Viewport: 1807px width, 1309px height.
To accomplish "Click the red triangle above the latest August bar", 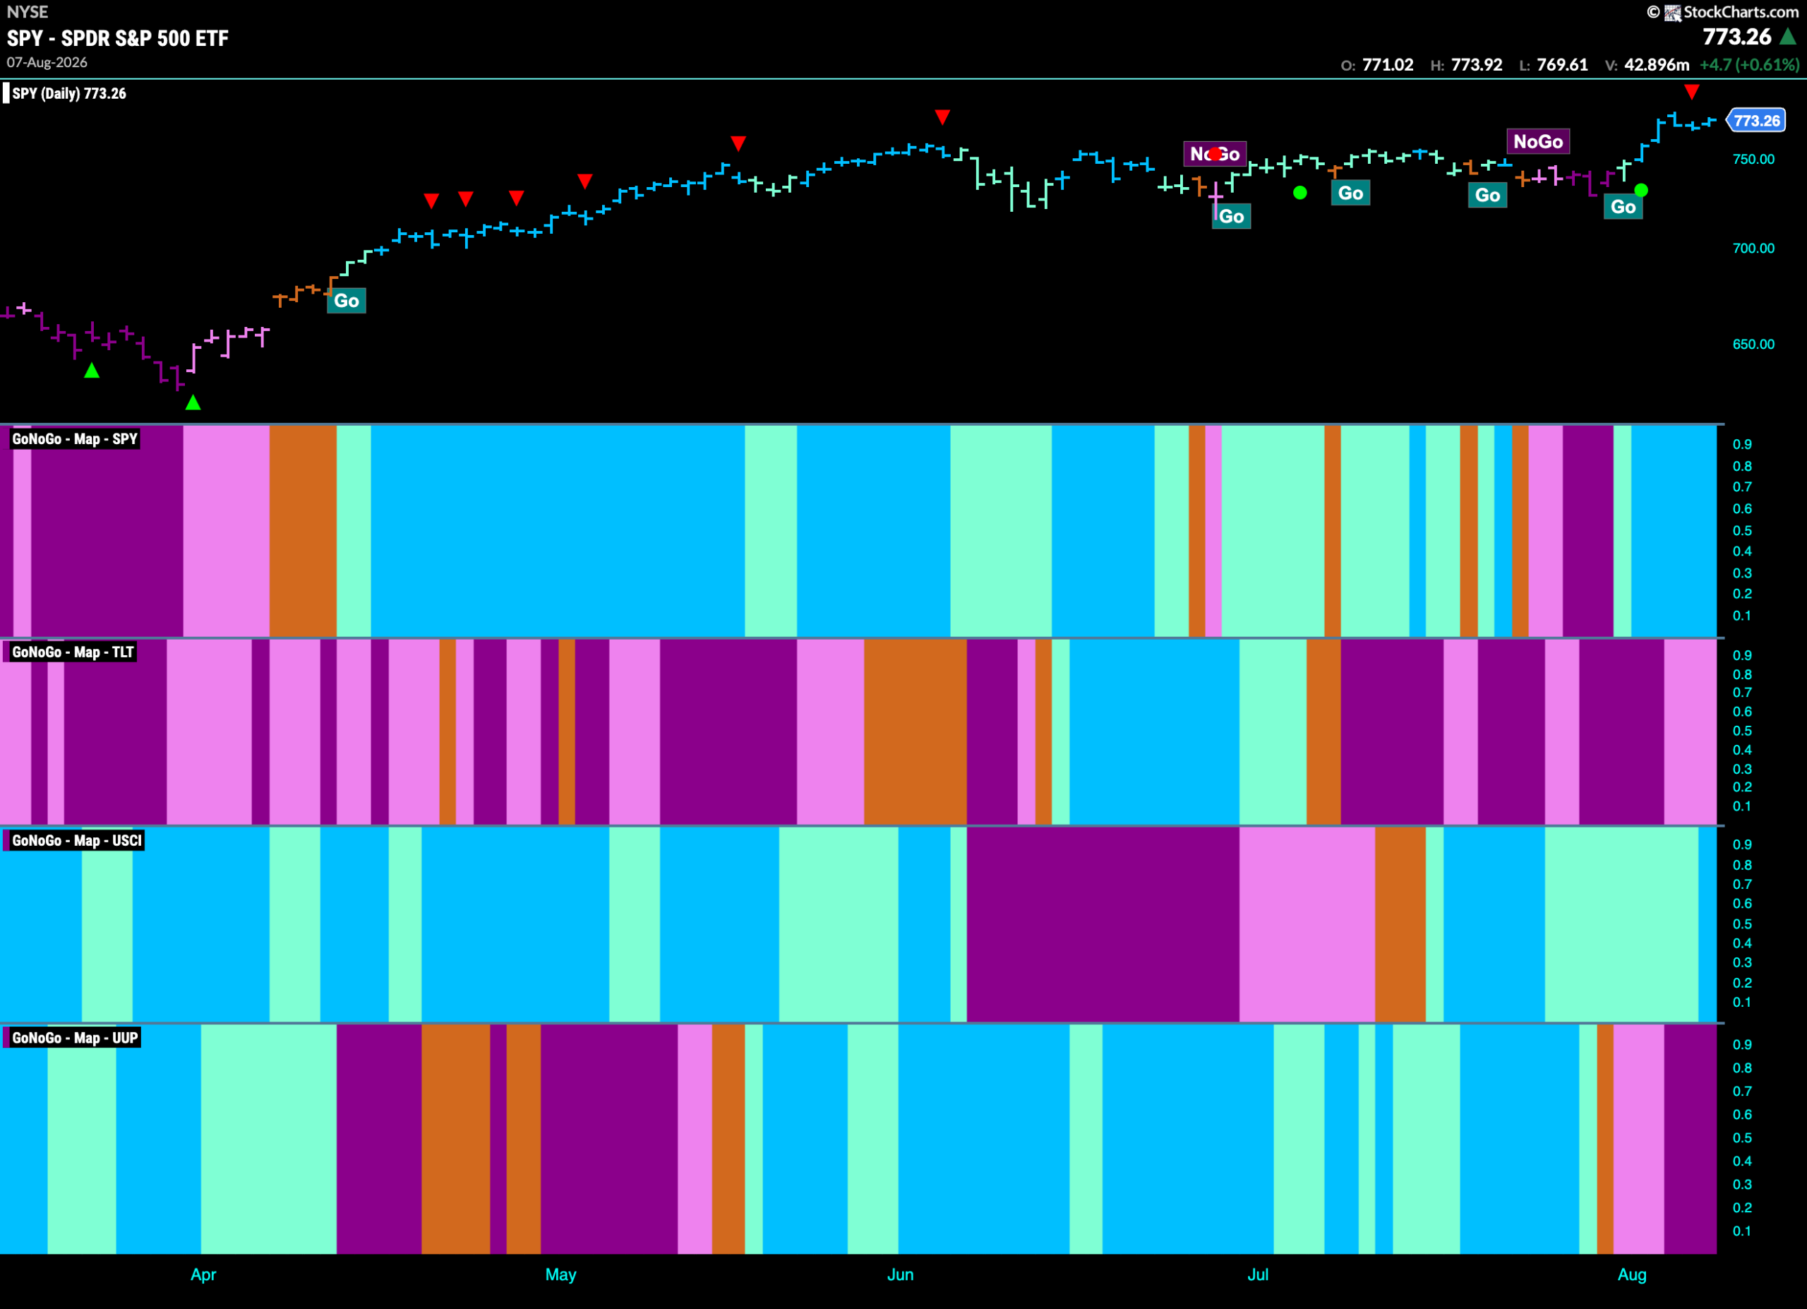I will click(1691, 92).
